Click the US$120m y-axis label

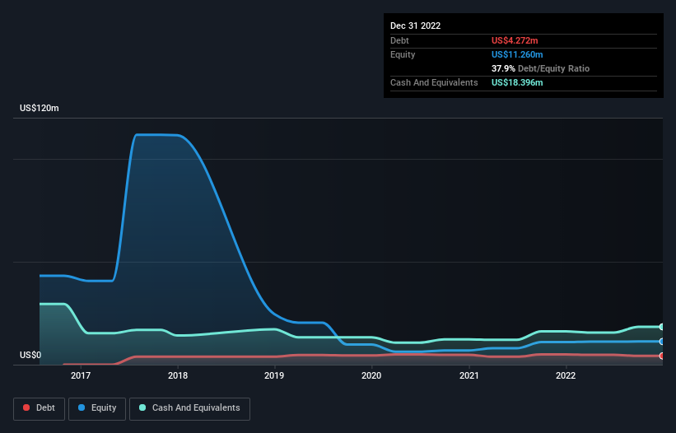[40, 108]
